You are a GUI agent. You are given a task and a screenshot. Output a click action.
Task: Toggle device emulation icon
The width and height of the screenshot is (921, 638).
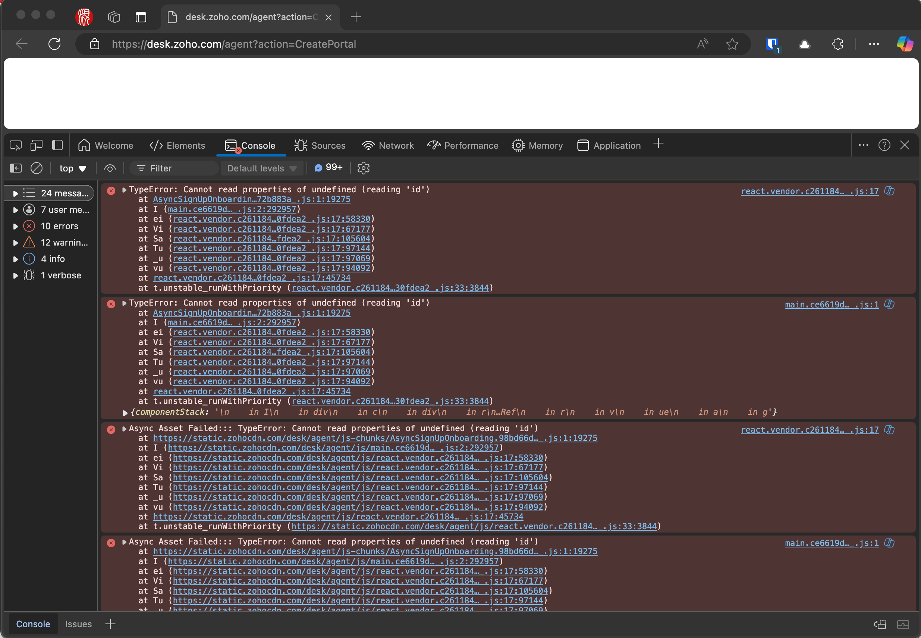[37, 145]
